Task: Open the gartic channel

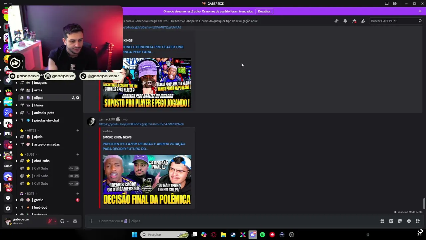Action: click(39, 200)
